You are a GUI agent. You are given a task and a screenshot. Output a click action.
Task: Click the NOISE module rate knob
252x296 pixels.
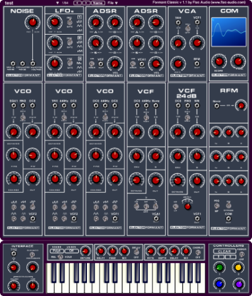click(33, 22)
